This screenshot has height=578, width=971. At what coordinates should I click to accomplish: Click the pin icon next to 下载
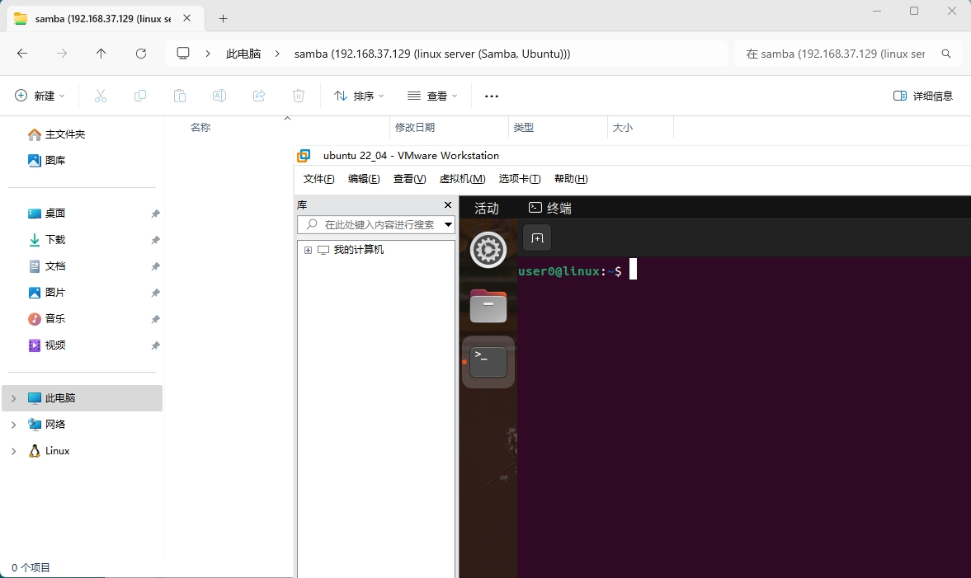[x=155, y=240]
